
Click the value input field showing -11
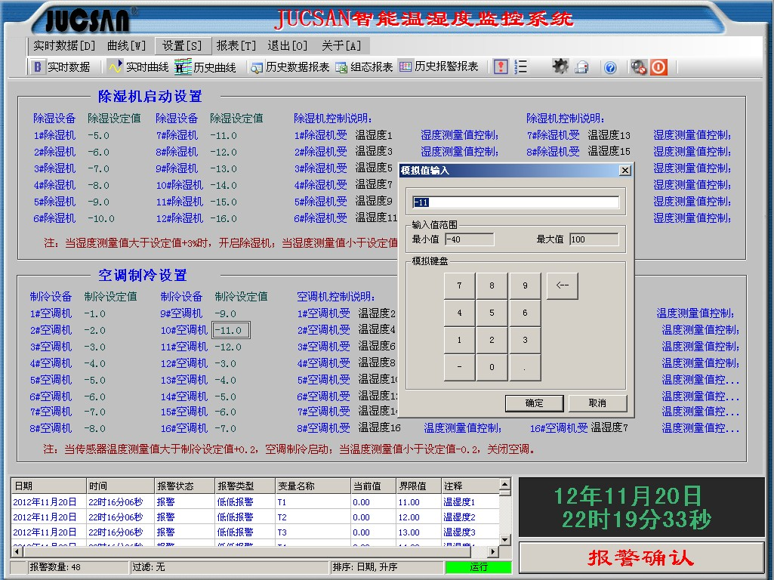515,202
